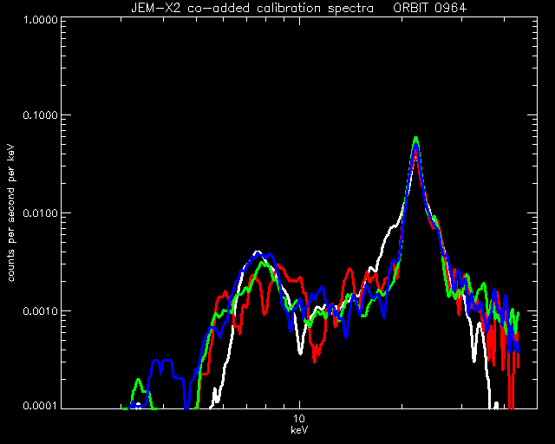
Task: Click the 1.0000 y-axis tick label
Action: 40,19
